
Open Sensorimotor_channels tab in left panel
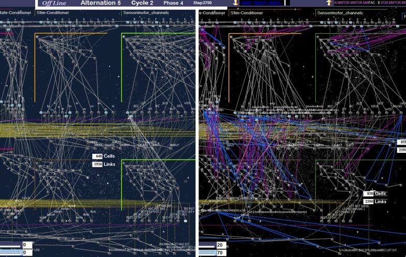point(146,12)
